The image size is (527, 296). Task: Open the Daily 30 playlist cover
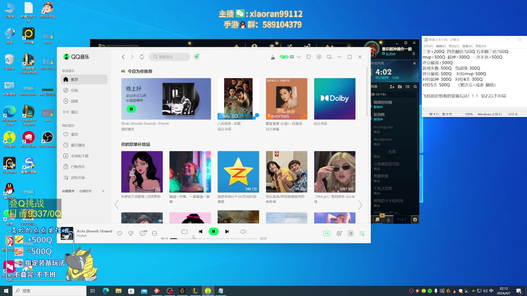coord(238,99)
